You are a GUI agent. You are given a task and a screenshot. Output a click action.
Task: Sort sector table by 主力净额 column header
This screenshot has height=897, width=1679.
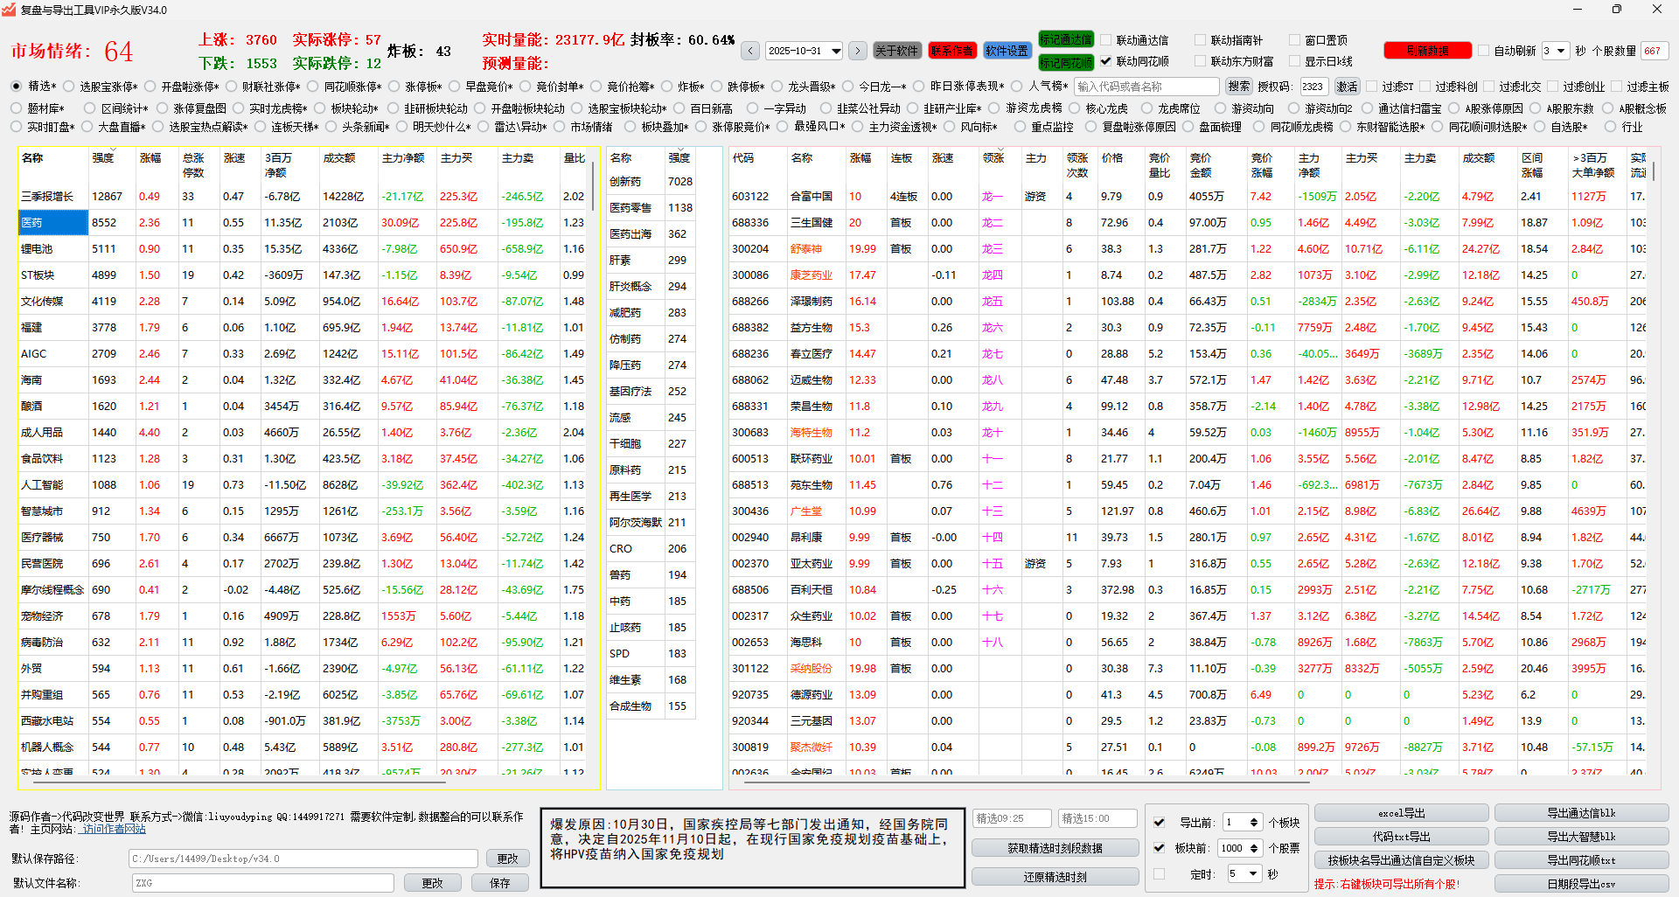click(x=403, y=158)
